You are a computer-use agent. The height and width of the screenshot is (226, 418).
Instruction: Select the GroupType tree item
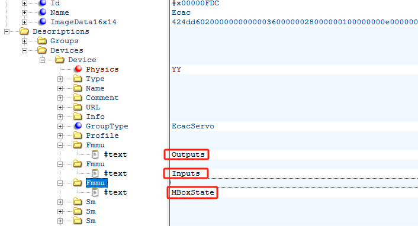pyautogui.click(x=107, y=126)
